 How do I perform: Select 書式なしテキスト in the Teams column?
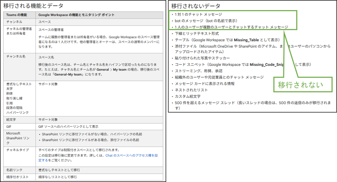19,84
